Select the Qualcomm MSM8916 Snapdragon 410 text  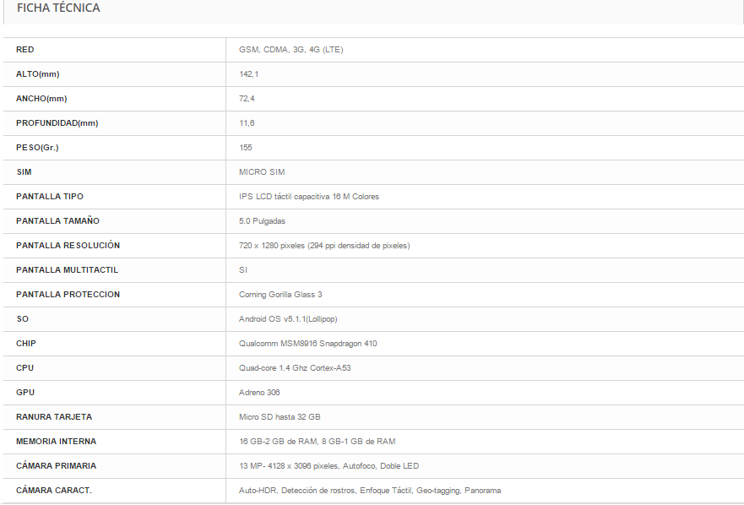tap(308, 344)
